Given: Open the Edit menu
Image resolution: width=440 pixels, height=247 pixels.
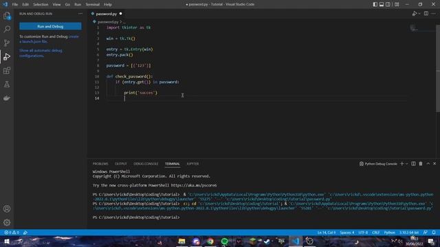Looking at the screenshot, I should [x=25, y=4].
